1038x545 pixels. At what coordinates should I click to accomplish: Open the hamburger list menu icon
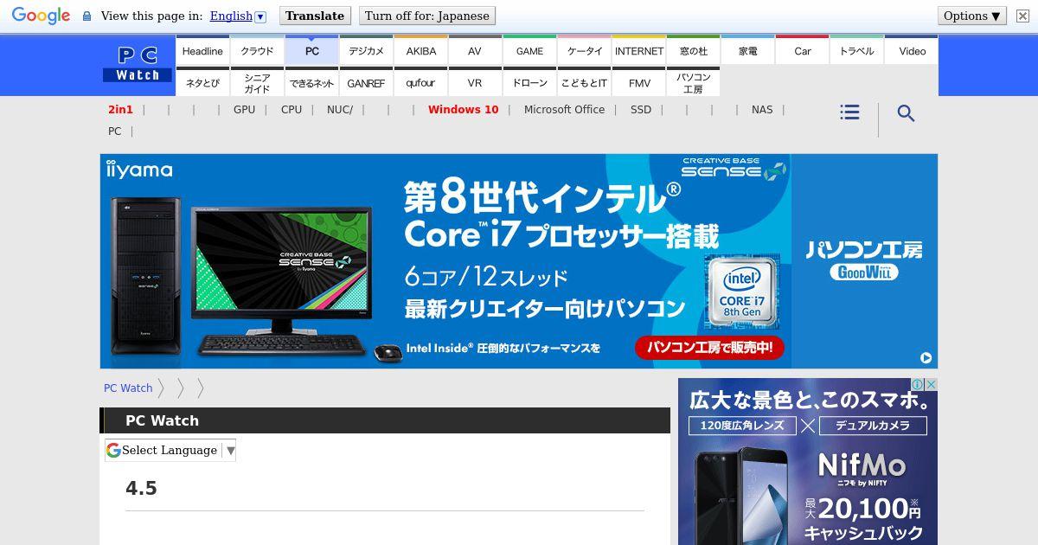pyautogui.click(x=849, y=112)
